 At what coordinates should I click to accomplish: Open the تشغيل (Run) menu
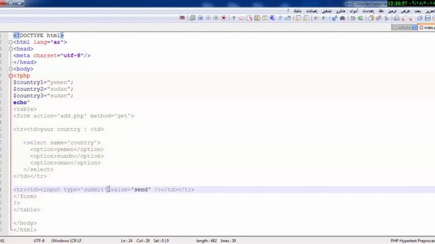(326, 11)
